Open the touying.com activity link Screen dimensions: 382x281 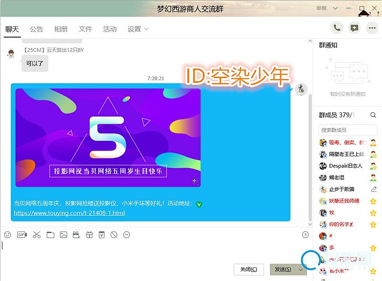point(69,213)
